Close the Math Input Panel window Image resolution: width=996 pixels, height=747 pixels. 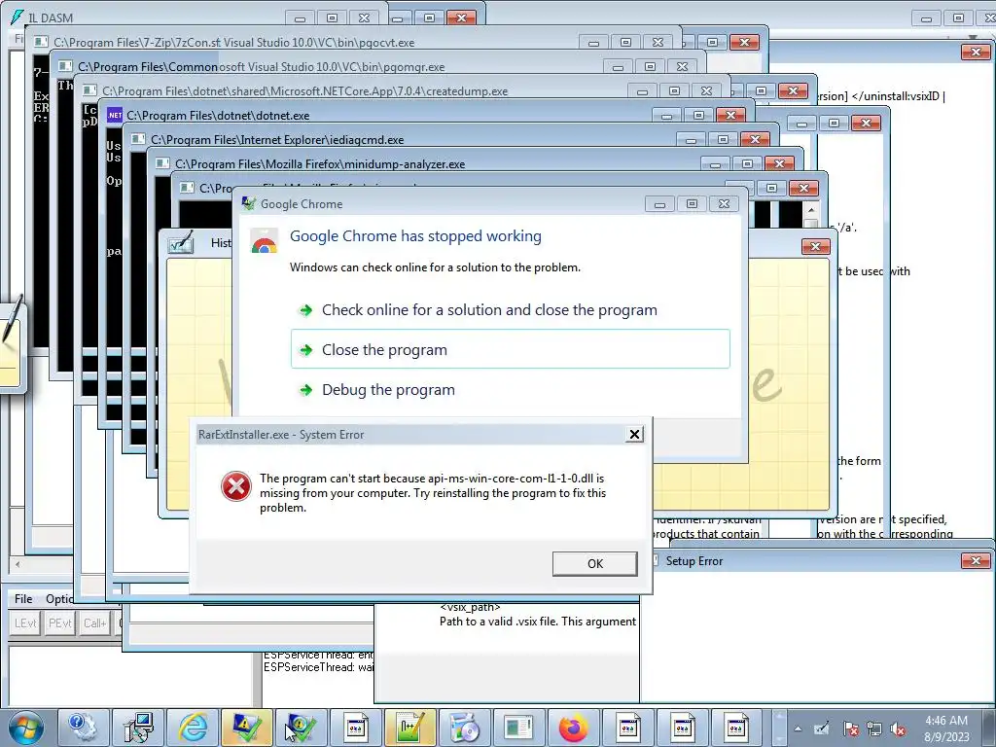point(816,246)
